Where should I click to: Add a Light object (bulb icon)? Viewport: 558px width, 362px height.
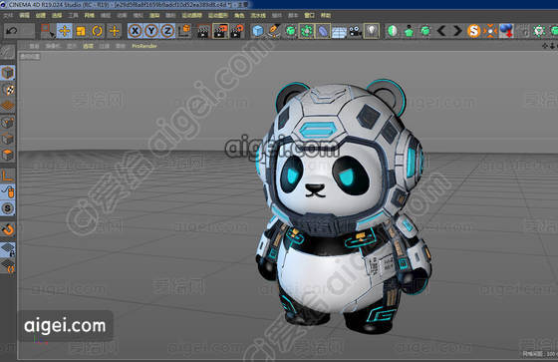[372, 31]
